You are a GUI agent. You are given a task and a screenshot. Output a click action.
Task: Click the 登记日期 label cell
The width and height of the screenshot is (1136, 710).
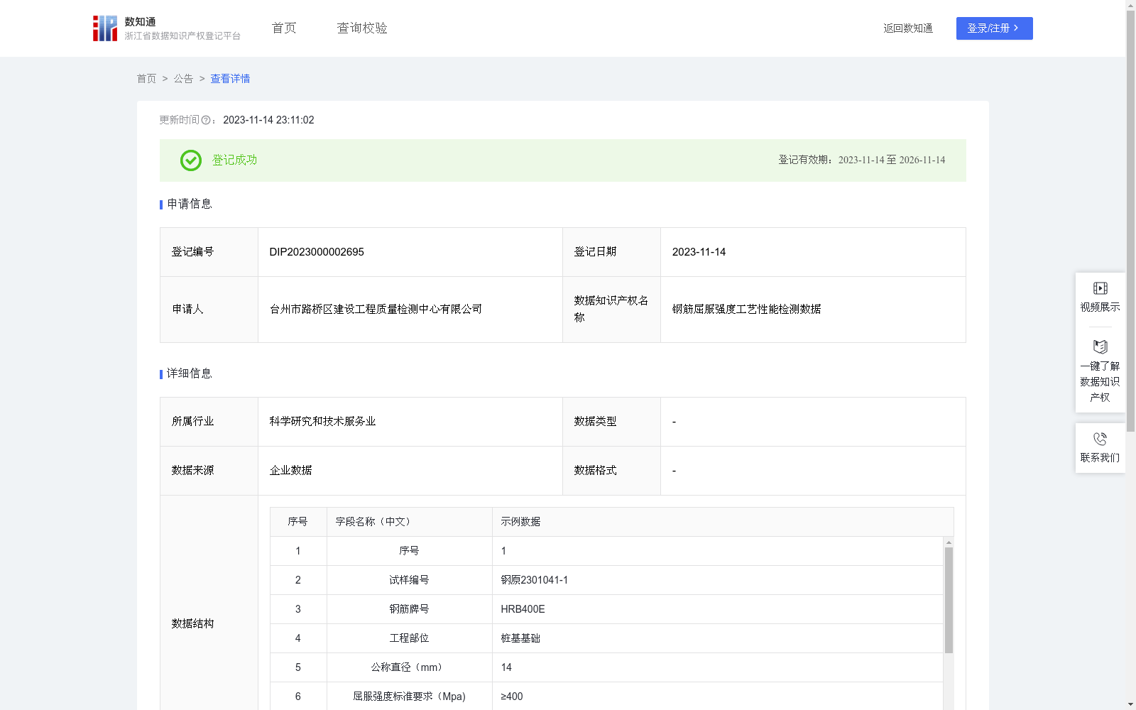point(611,252)
